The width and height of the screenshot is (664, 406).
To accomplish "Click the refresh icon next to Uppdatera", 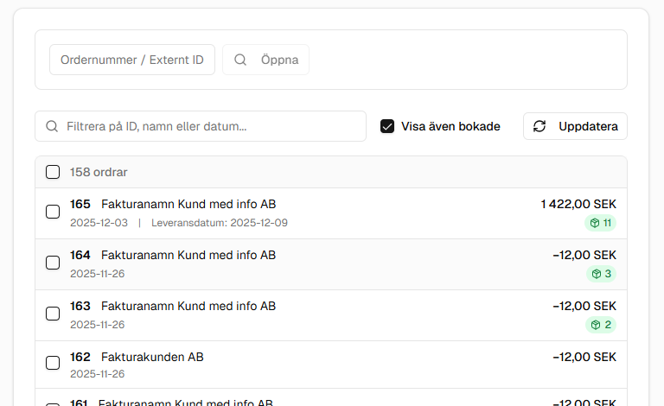I will tap(539, 126).
